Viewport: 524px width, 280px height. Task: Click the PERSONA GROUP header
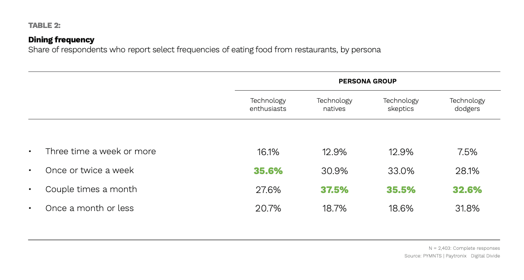pyautogui.click(x=367, y=81)
